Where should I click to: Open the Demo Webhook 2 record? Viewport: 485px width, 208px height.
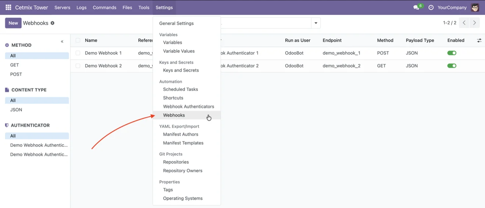click(103, 66)
